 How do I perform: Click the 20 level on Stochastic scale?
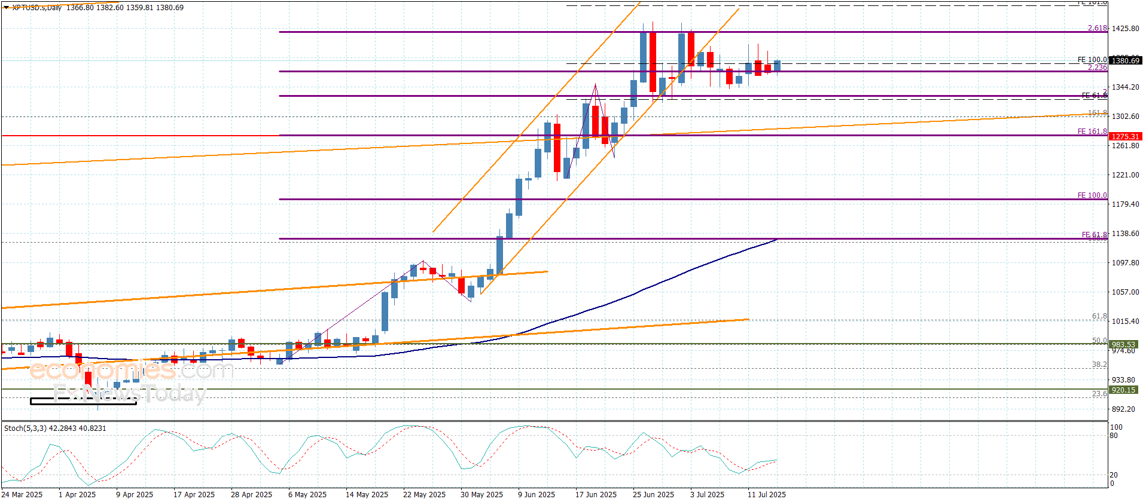(1114, 475)
